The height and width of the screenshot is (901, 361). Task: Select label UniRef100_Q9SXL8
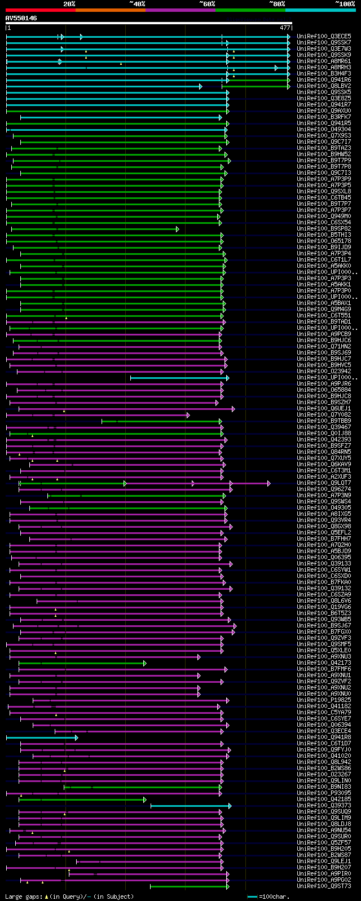(x=324, y=191)
